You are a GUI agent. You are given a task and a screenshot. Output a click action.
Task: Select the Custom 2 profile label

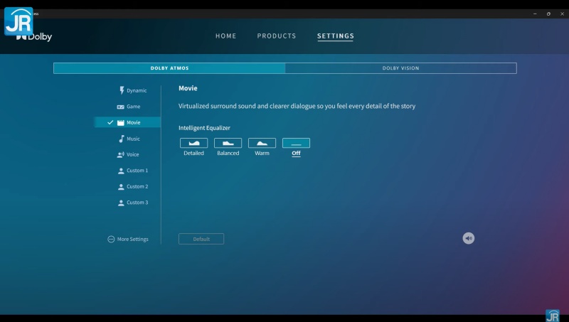tap(137, 186)
